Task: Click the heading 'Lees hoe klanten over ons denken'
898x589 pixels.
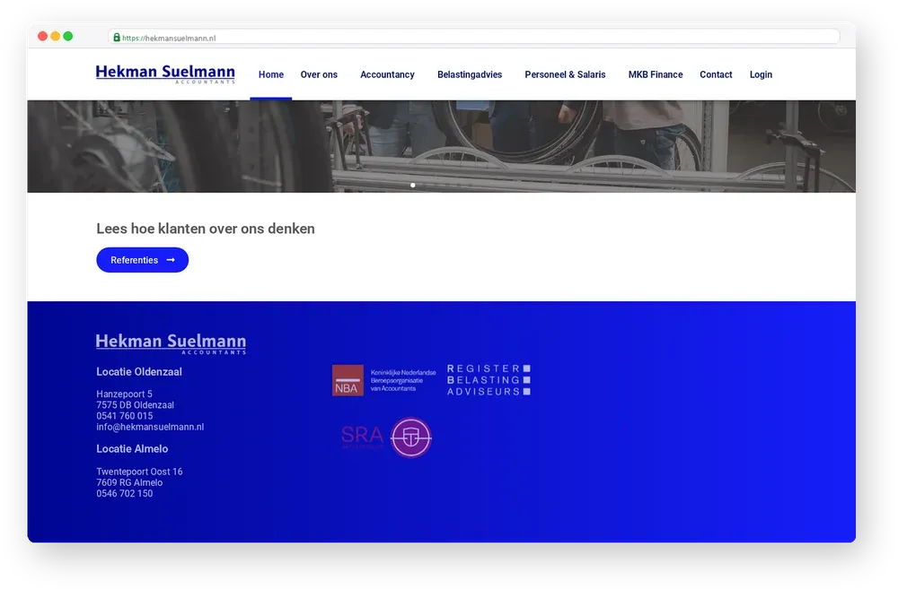Action: pyautogui.click(x=206, y=229)
